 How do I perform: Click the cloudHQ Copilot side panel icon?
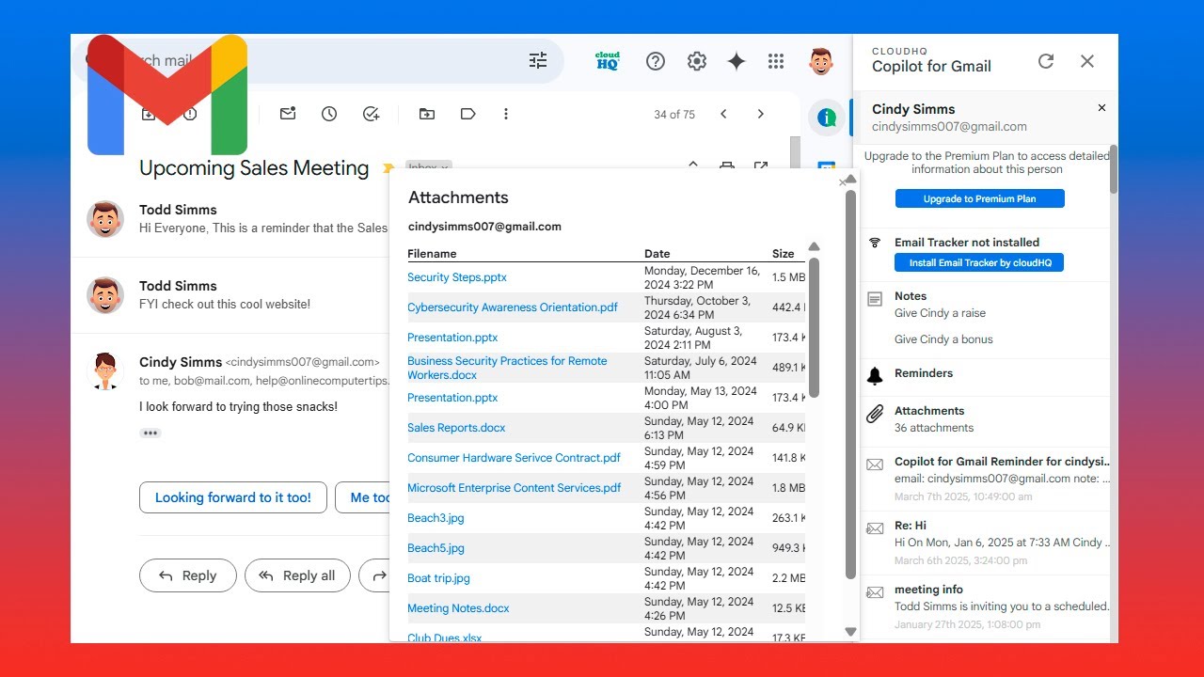(827, 118)
